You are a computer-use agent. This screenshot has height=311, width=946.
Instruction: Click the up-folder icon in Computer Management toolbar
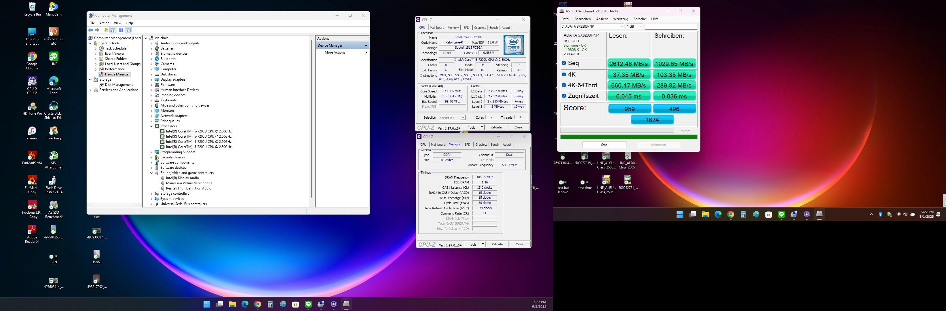[106, 30]
